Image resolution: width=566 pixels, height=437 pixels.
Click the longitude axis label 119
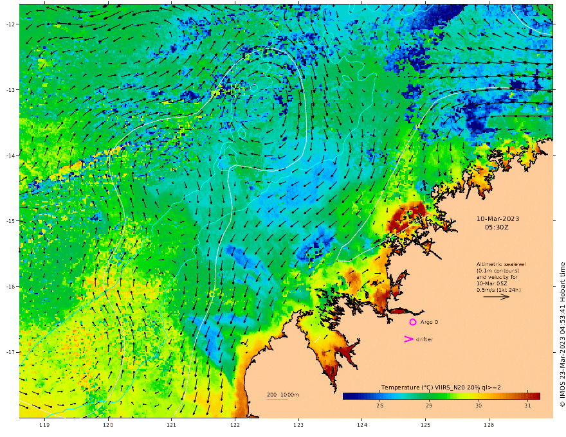44,425
